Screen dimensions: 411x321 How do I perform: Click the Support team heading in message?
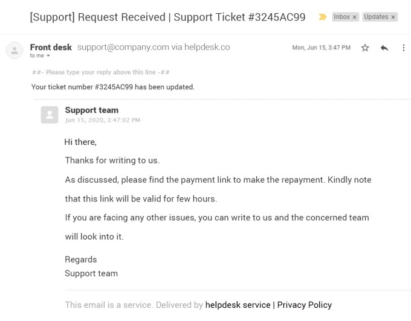click(x=92, y=110)
